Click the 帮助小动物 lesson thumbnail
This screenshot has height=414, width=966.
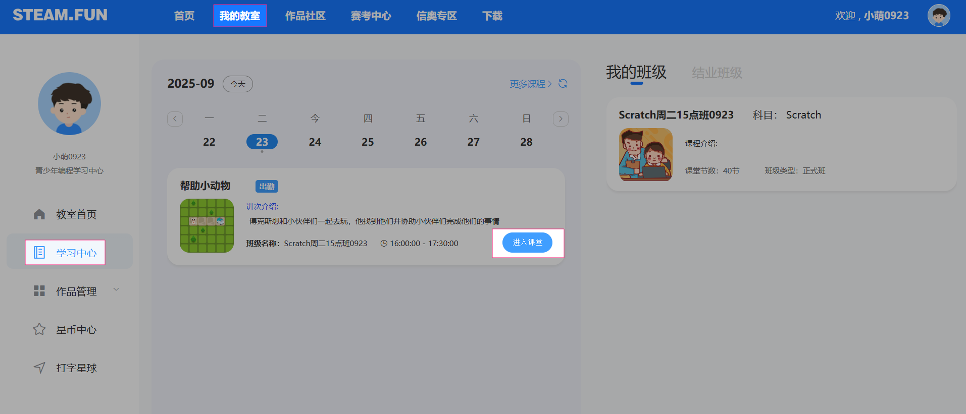pyautogui.click(x=207, y=225)
